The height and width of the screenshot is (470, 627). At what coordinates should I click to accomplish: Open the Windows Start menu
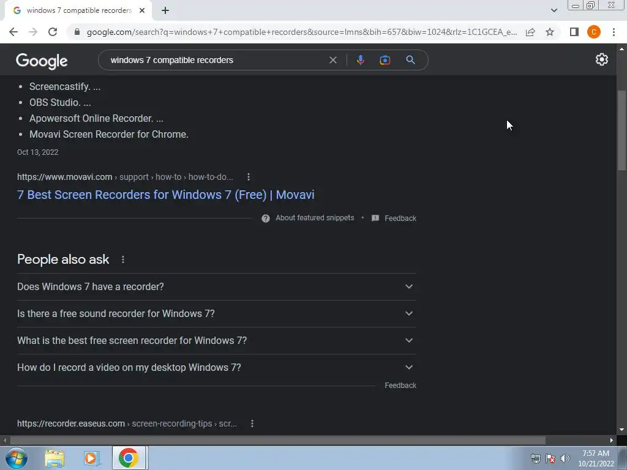(x=17, y=458)
